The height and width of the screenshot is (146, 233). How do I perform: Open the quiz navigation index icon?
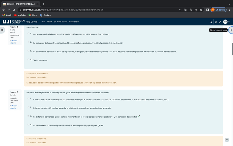coord(2,30)
